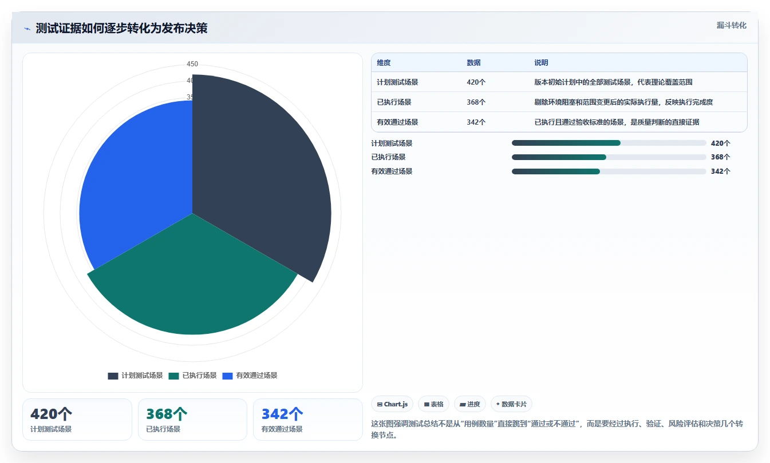This screenshot has height=463, width=770.
Task: Click the 有效通过场景 progress bar
Action: [x=609, y=171]
